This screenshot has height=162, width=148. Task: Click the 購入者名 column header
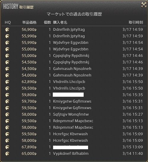pyautogui.click(x=60, y=23)
